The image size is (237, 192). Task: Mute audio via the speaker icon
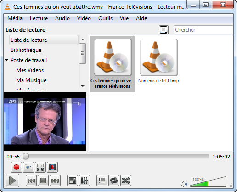click(x=184, y=184)
